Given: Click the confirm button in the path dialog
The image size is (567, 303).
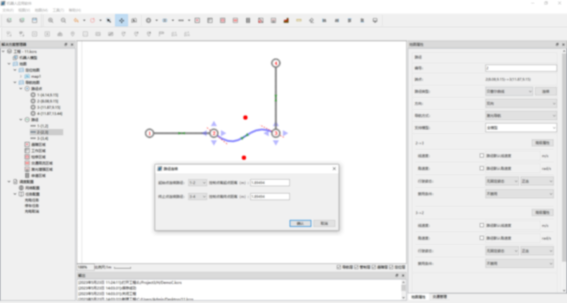Looking at the screenshot, I should (300, 223).
